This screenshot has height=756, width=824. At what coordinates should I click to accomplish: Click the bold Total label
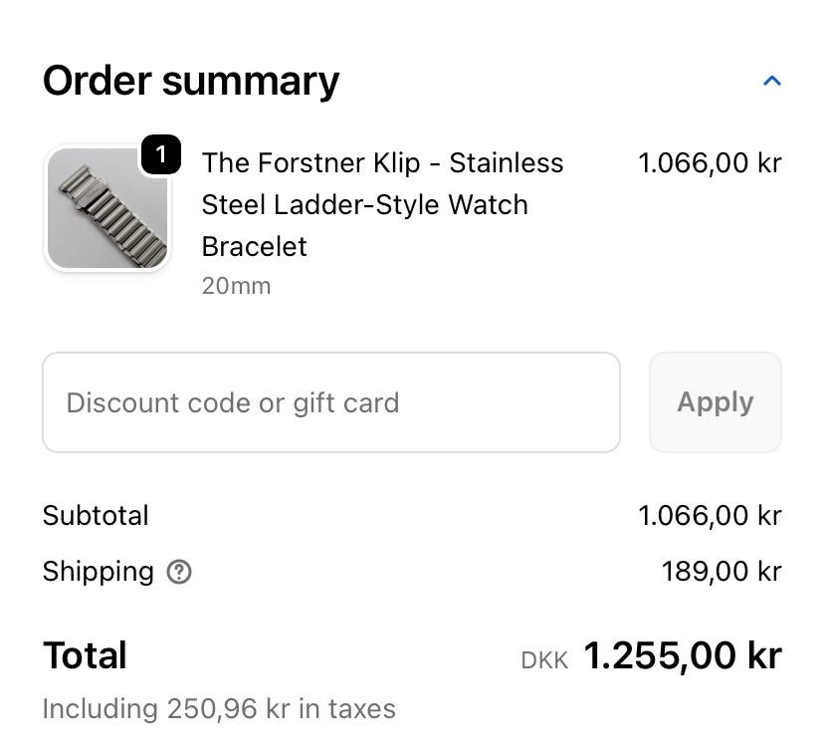coord(85,656)
